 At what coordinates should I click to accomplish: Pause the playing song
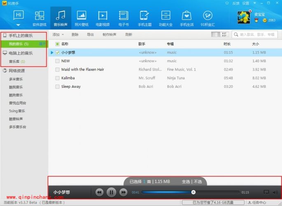pyautogui.click(x=111, y=192)
